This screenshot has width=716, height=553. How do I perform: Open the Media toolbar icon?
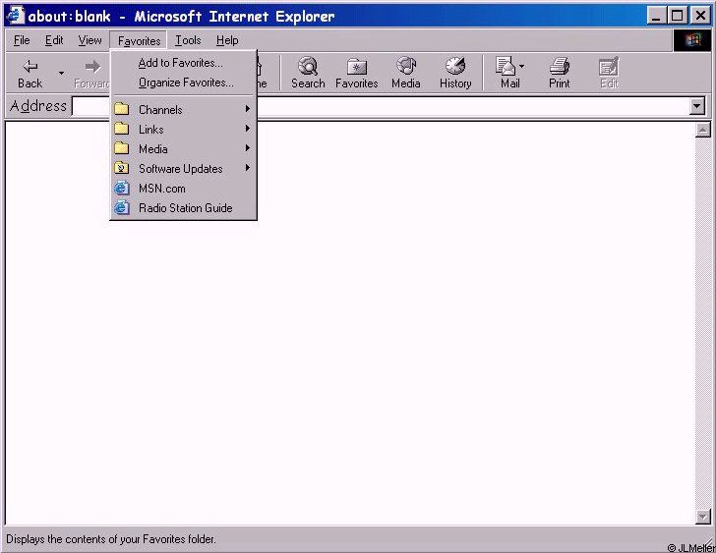[406, 66]
